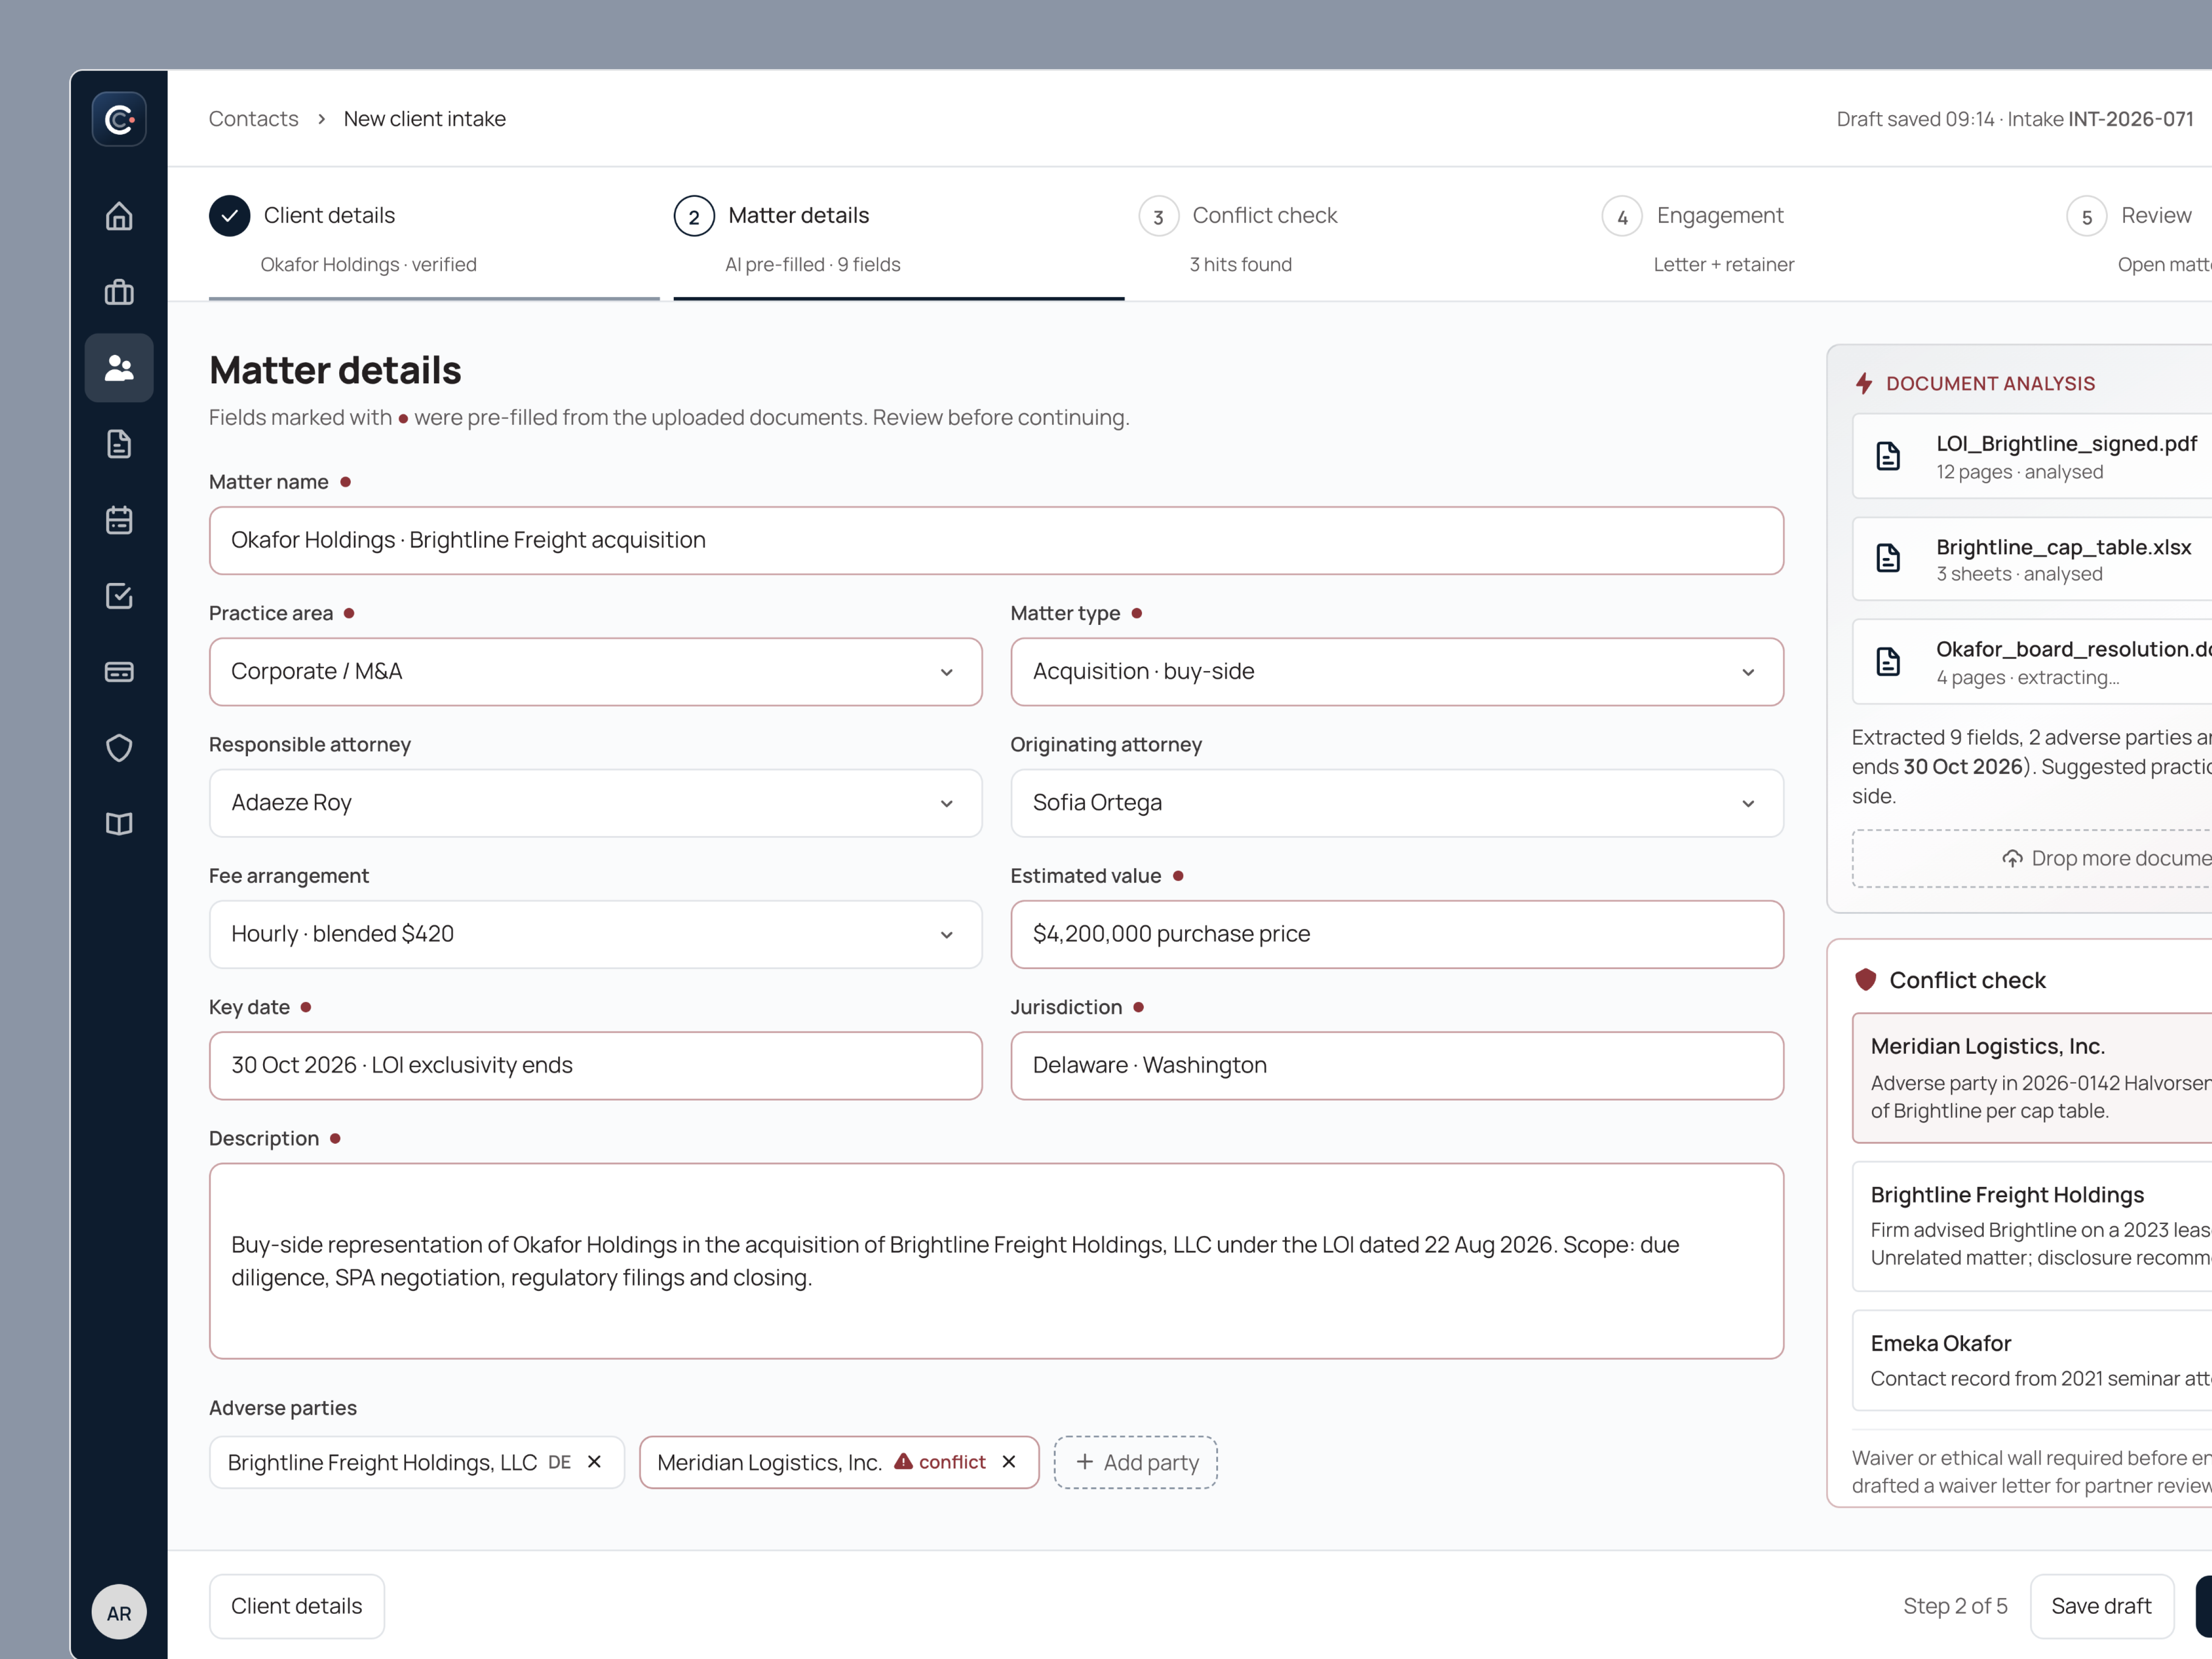Click the Client details back button
This screenshot has width=2212, height=1659.
coord(297,1606)
